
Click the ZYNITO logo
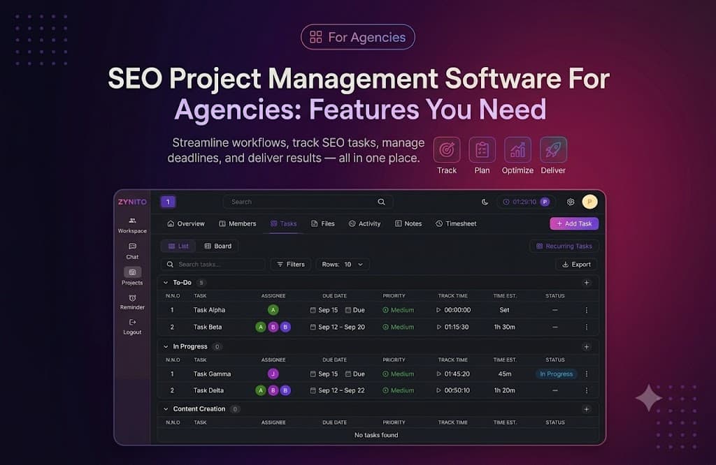click(132, 202)
